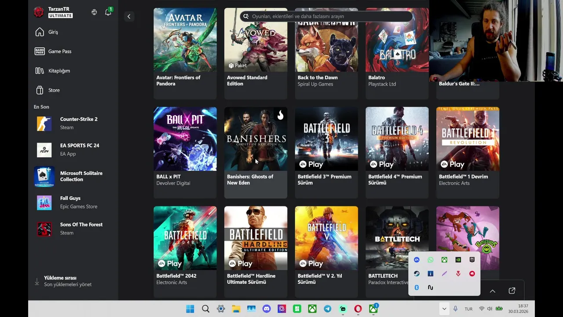Switch the TUR input language

pos(468,309)
